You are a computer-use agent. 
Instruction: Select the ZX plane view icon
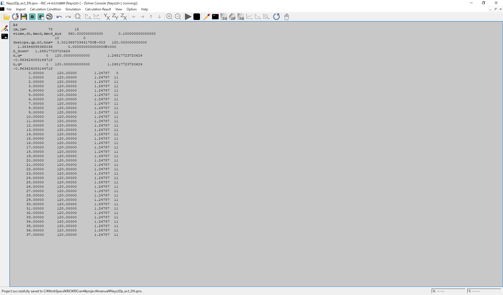pos(124,17)
